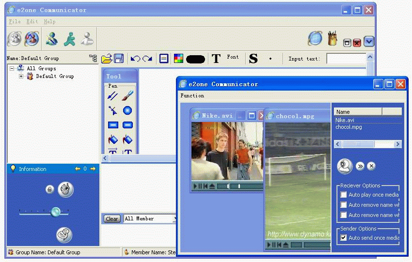This screenshot has height=262, width=412.
Task: Select the circle shape tool
Action: [127, 110]
